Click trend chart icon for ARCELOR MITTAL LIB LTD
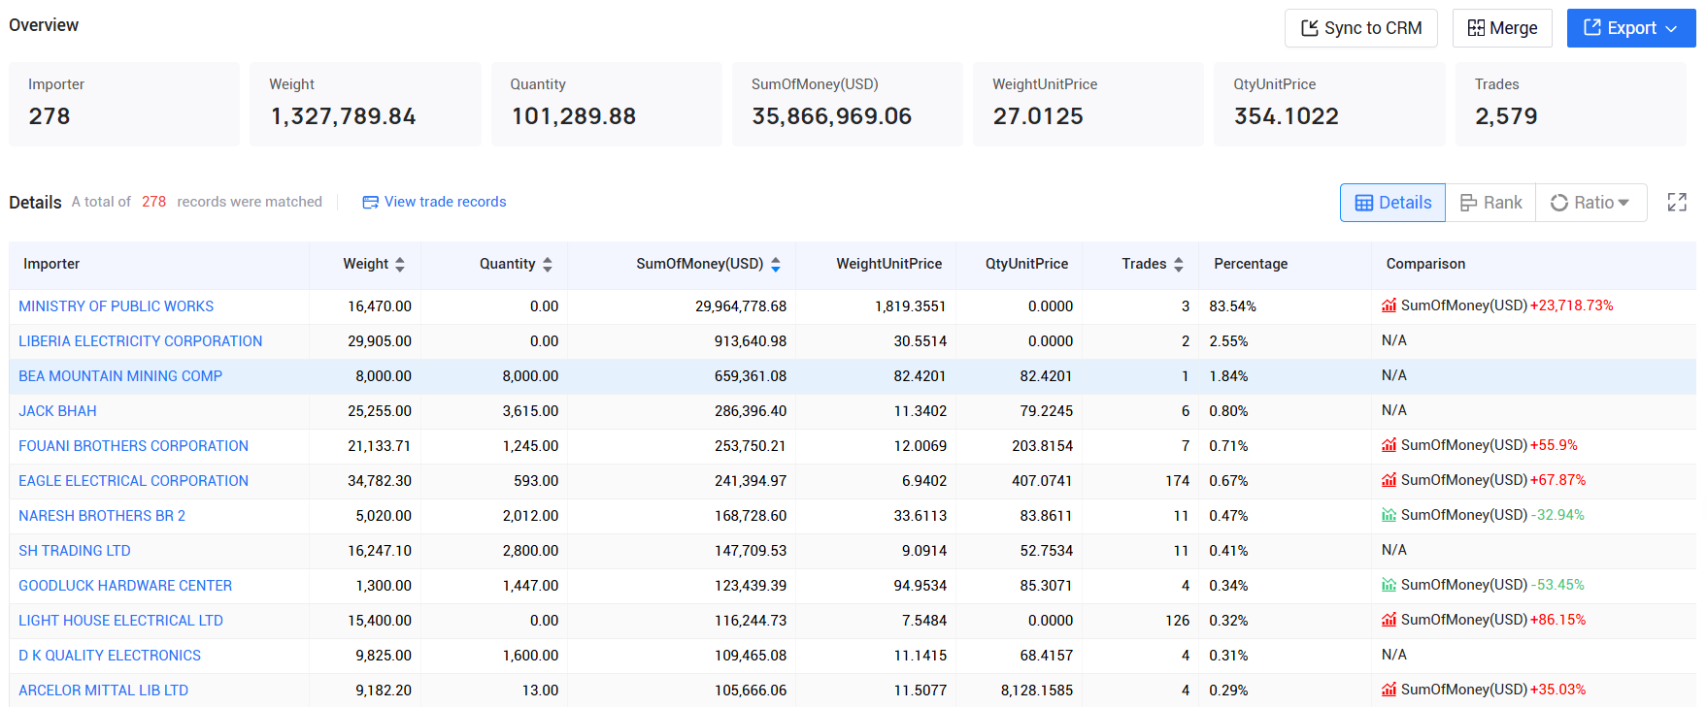1707x707 pixels. click(1389, 690)
